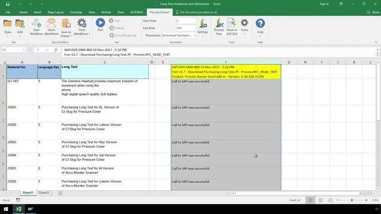
Task: Switch to Page Break Preview in status bar
Action: 330,200
